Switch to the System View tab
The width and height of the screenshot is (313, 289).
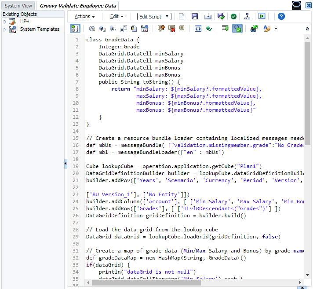click(x=18, y=6)
